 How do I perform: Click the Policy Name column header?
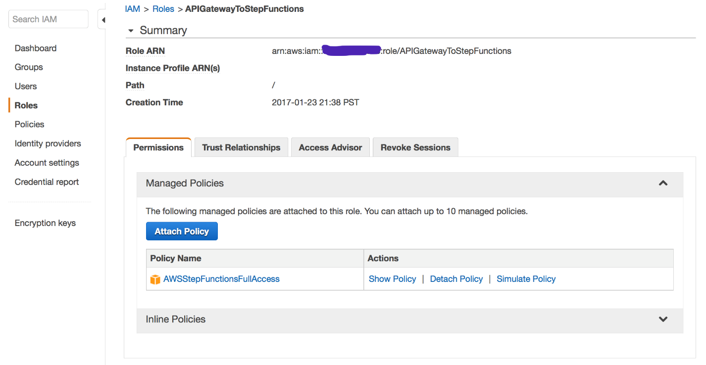pos(176,258)
